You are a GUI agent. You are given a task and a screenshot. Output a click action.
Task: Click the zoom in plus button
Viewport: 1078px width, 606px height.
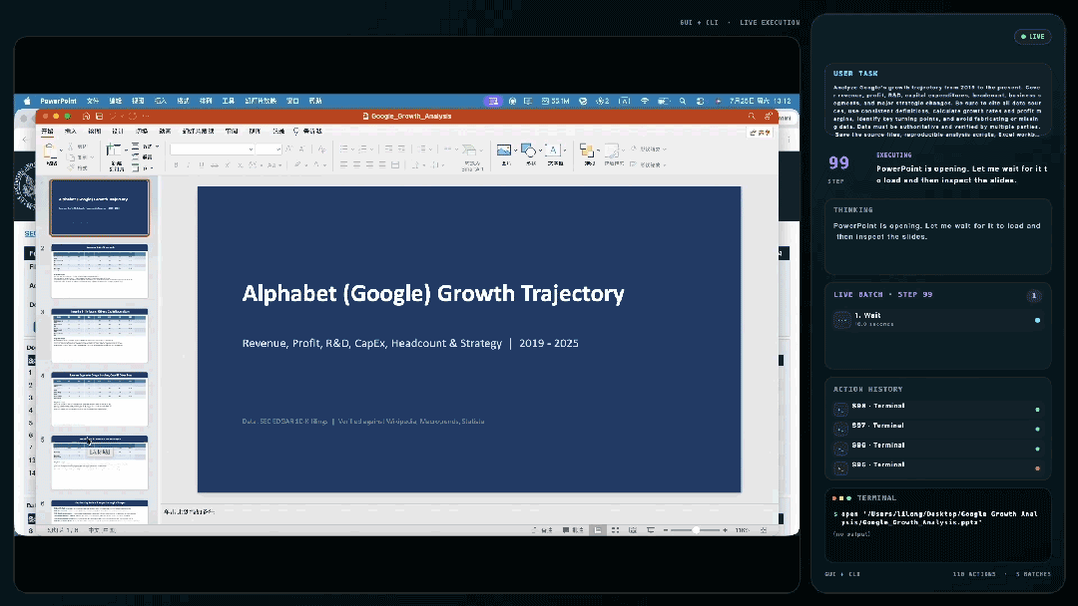[x=725, y=530]
